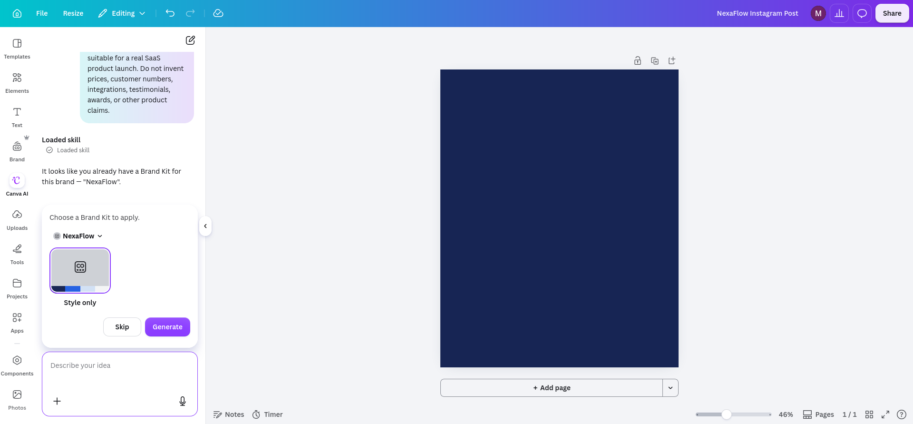Screen dimensions: 913x424
Task: Open the Templates panel
Action: [17, 49]
